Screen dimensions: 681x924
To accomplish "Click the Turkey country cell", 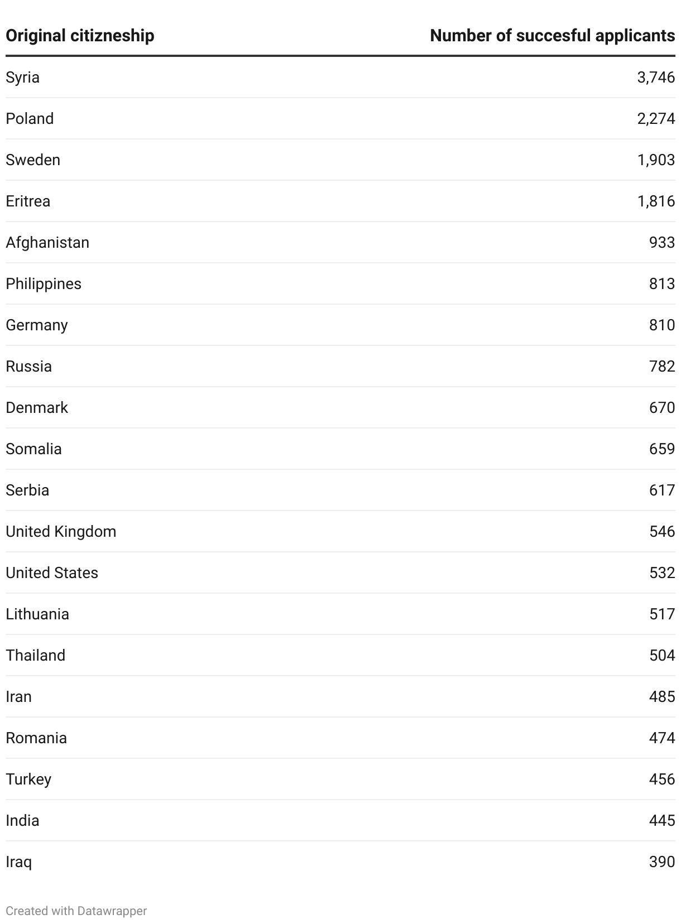I will pyautogui.click(x=28, y=779).
